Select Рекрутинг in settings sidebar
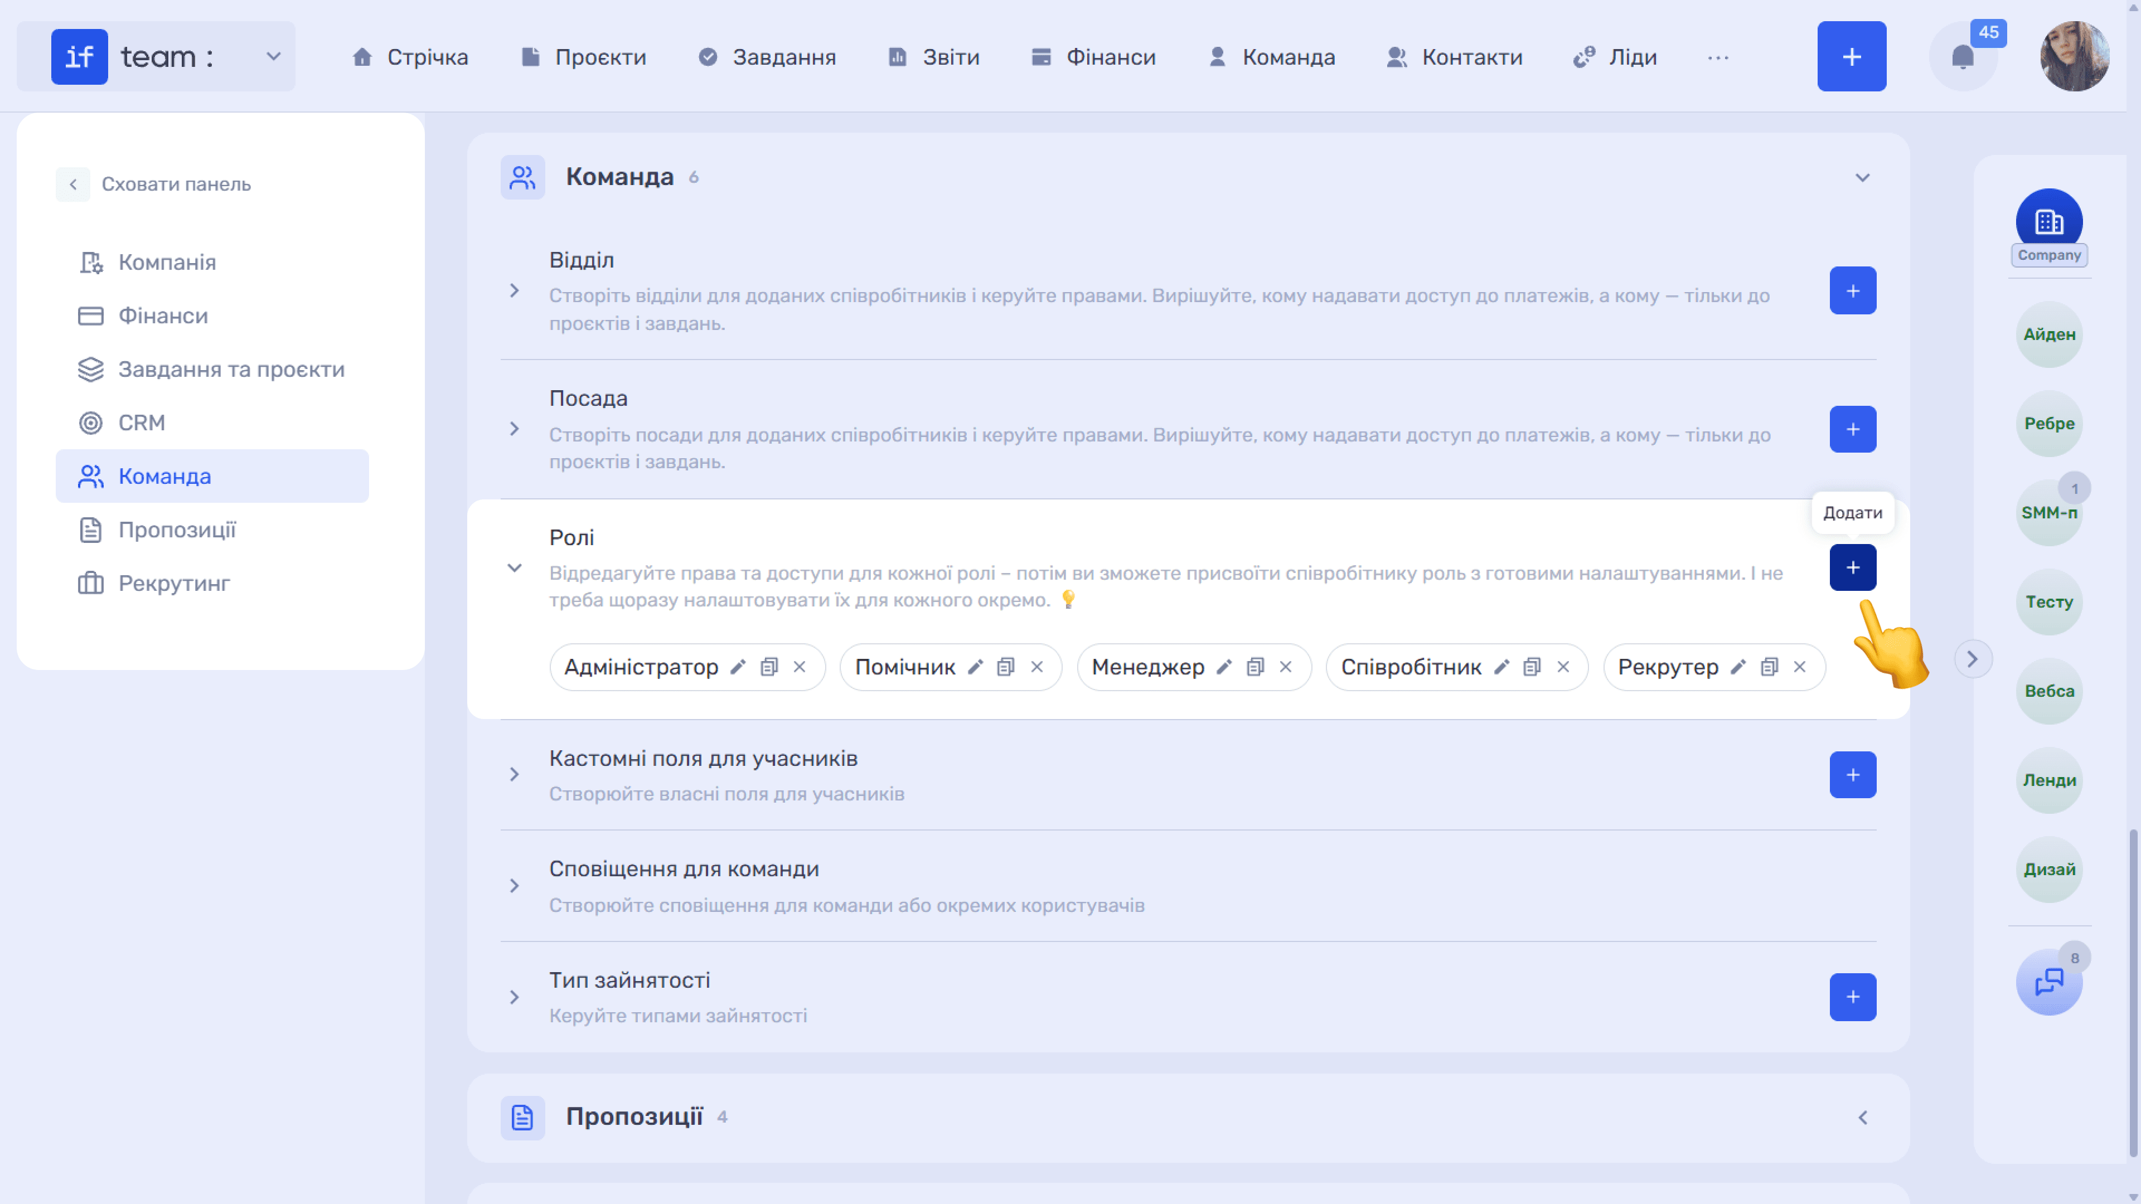 coord(212,583)
